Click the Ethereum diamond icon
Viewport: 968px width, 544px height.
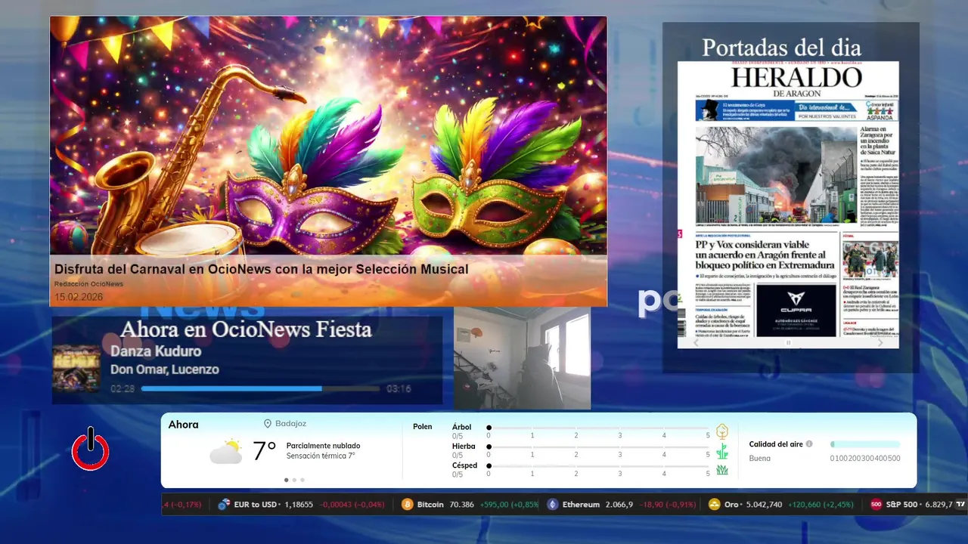tap(553, 504)
